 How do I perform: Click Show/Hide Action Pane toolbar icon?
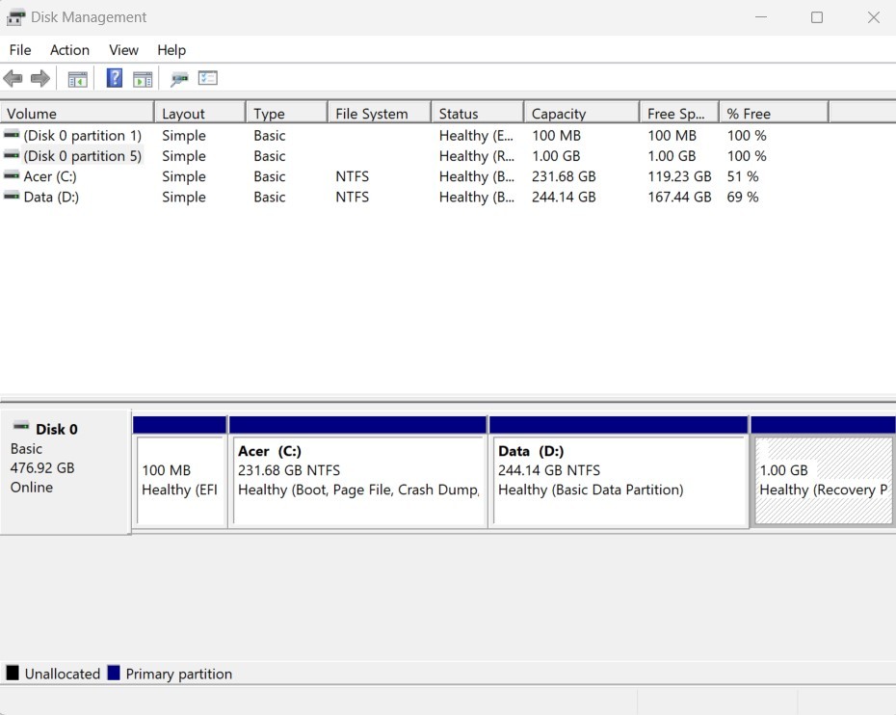[143, 79]
